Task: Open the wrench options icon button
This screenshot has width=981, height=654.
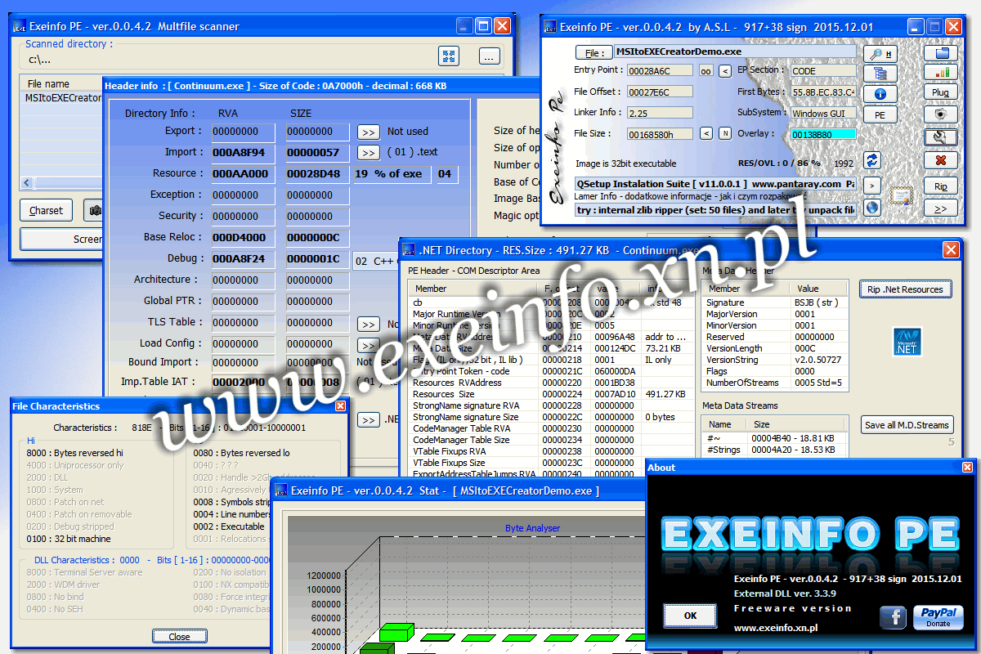Action: [x=941, y=137]
